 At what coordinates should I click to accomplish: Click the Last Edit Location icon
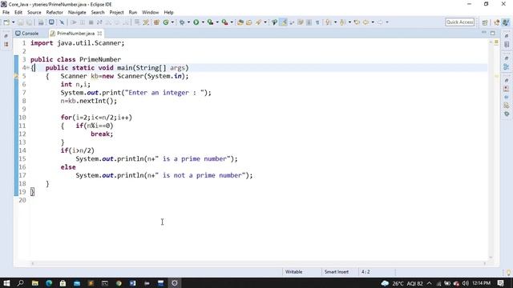pyautogui.click(x=357, y=22)
